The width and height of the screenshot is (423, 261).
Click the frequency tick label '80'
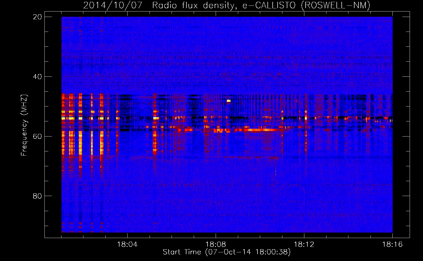[x=37, y=196]
